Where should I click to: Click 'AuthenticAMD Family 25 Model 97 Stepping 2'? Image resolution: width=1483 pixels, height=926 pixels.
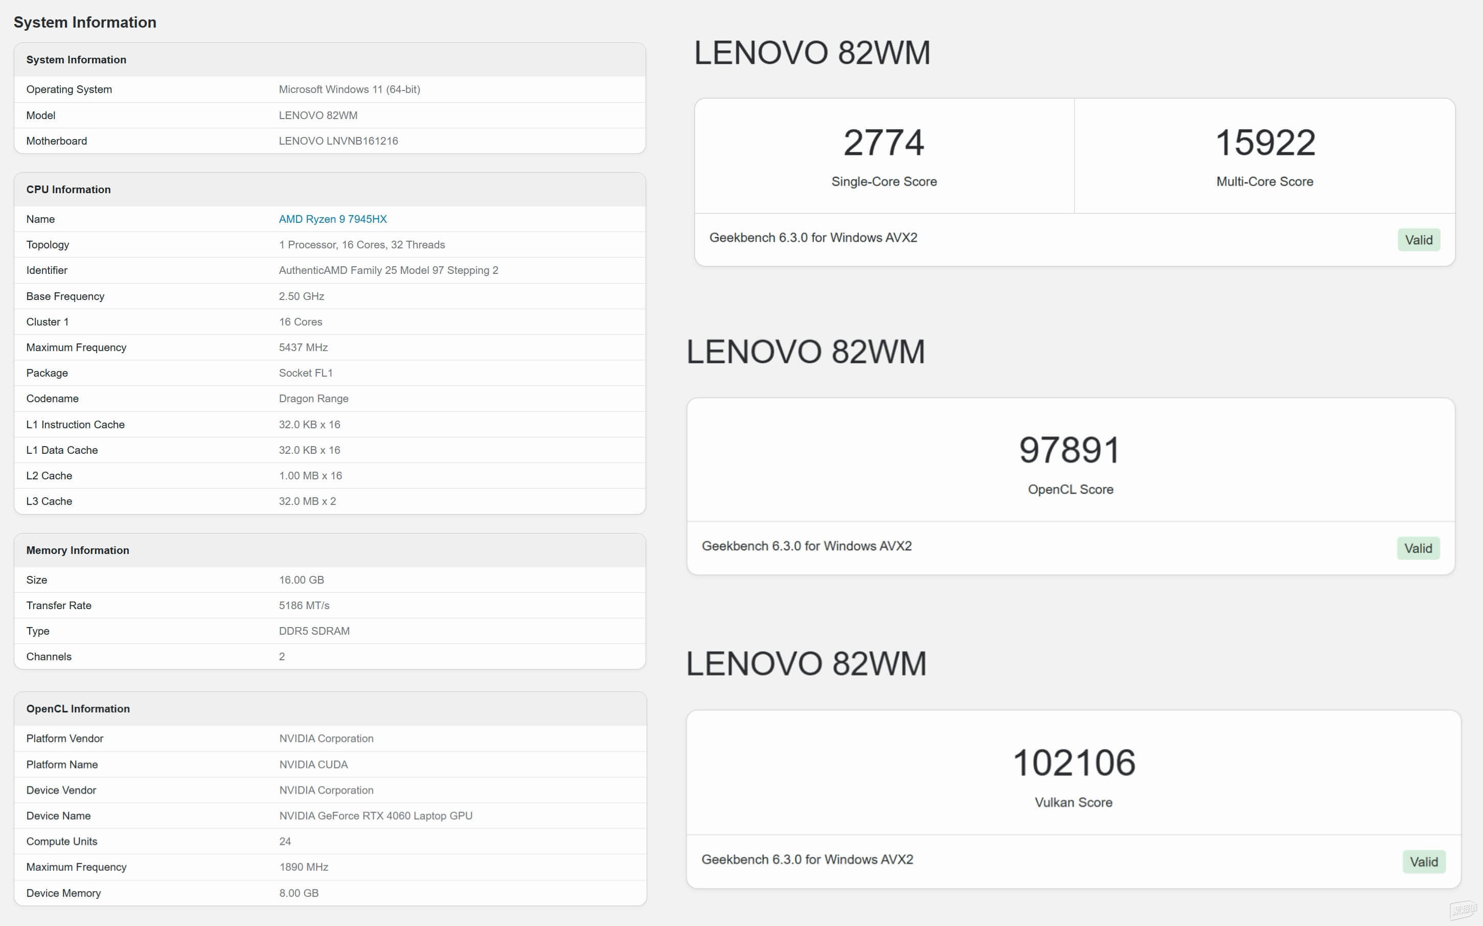click(x=389, y=270)
